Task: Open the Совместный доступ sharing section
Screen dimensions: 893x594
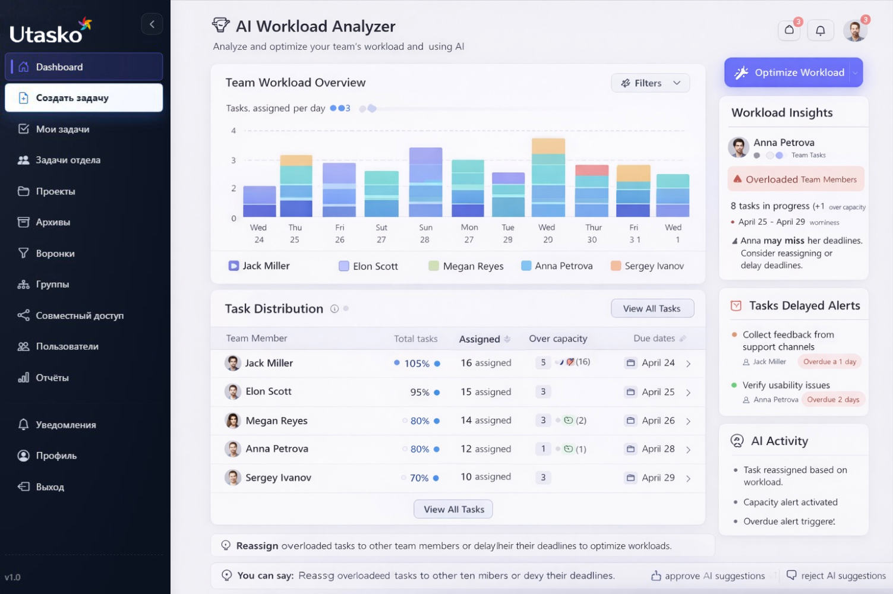Action: click(80, 315)
